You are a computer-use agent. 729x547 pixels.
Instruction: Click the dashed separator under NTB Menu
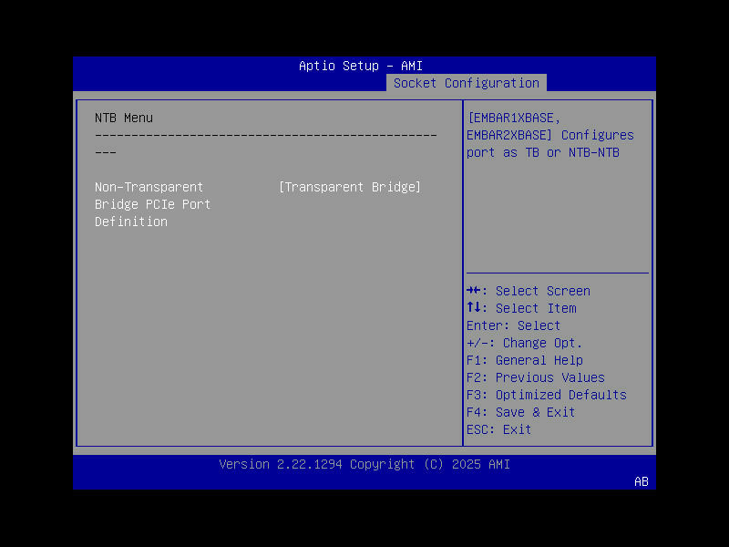pos(264,135)
